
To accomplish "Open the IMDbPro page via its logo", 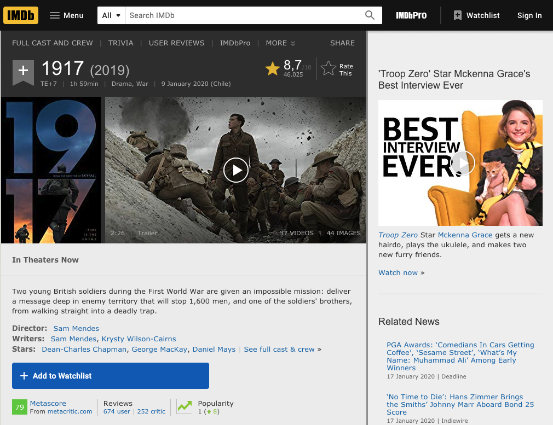I will 411,15.
